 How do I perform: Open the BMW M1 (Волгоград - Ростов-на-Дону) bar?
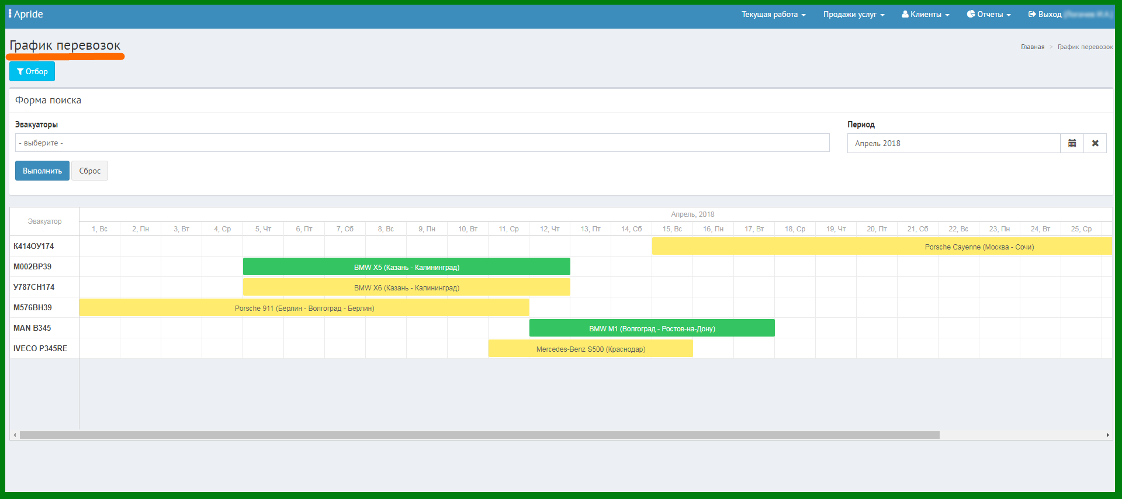tap(652, 328)
